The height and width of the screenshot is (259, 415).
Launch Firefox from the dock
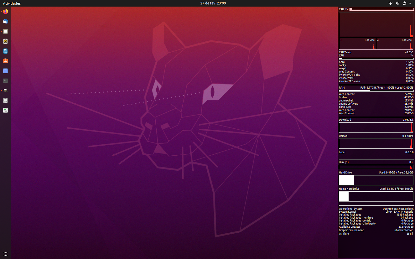[5, 11]
